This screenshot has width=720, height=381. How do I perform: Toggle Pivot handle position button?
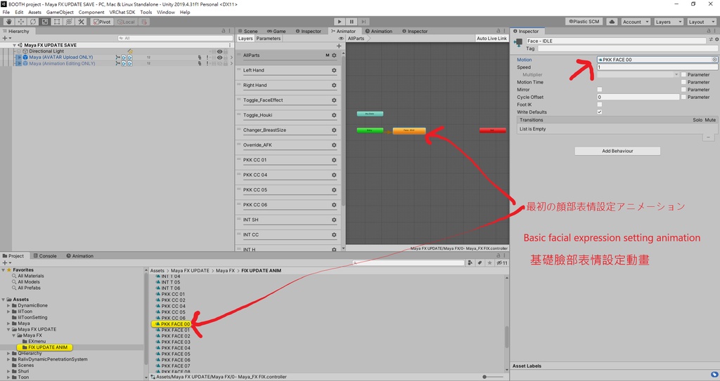(101, 22)
